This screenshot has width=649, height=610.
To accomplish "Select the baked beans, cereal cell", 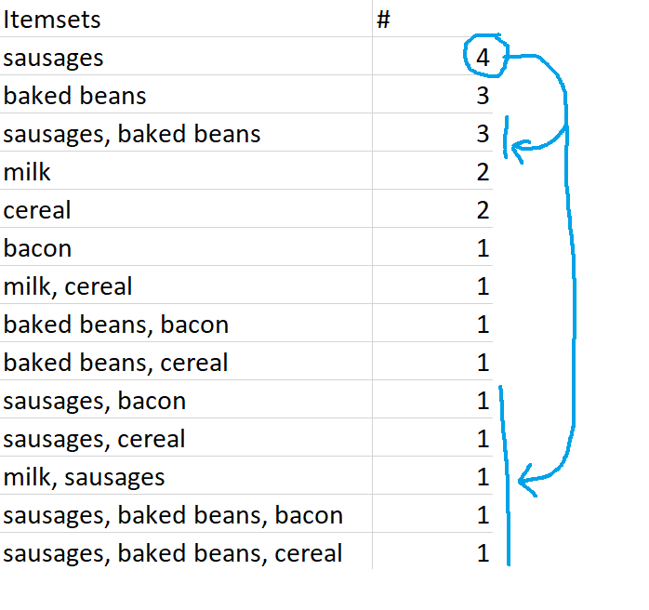I will [186, 361].
